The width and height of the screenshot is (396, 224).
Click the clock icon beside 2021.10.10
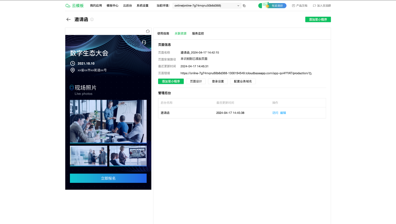[73, 63]
